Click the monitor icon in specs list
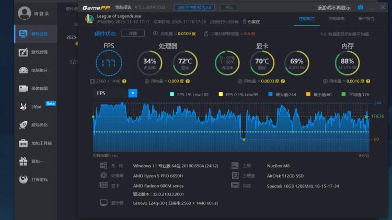This screenshot has width=392, height=220. pyautogui.click(x=103, y=203)
